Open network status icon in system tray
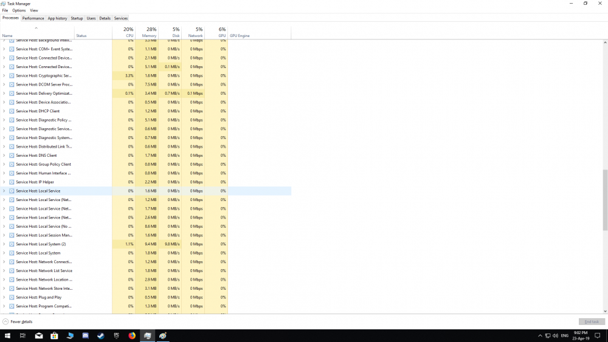This screenshot has width=608, height=342. pos(548,336)
